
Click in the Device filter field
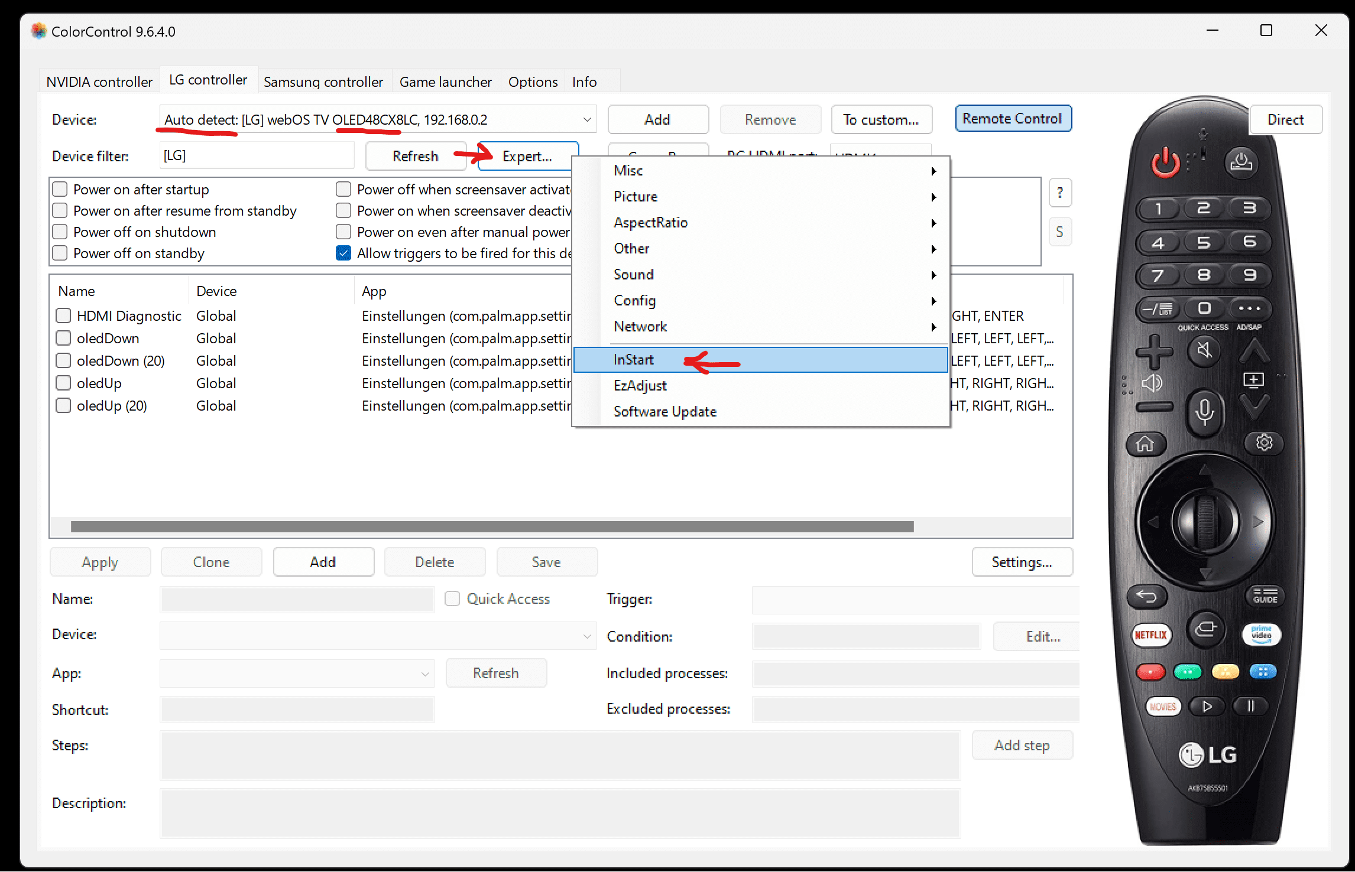click(x=257, y=155)
